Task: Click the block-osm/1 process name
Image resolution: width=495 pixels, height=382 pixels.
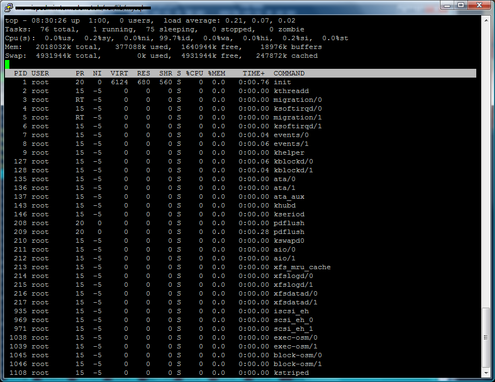Action: (298, 364)
